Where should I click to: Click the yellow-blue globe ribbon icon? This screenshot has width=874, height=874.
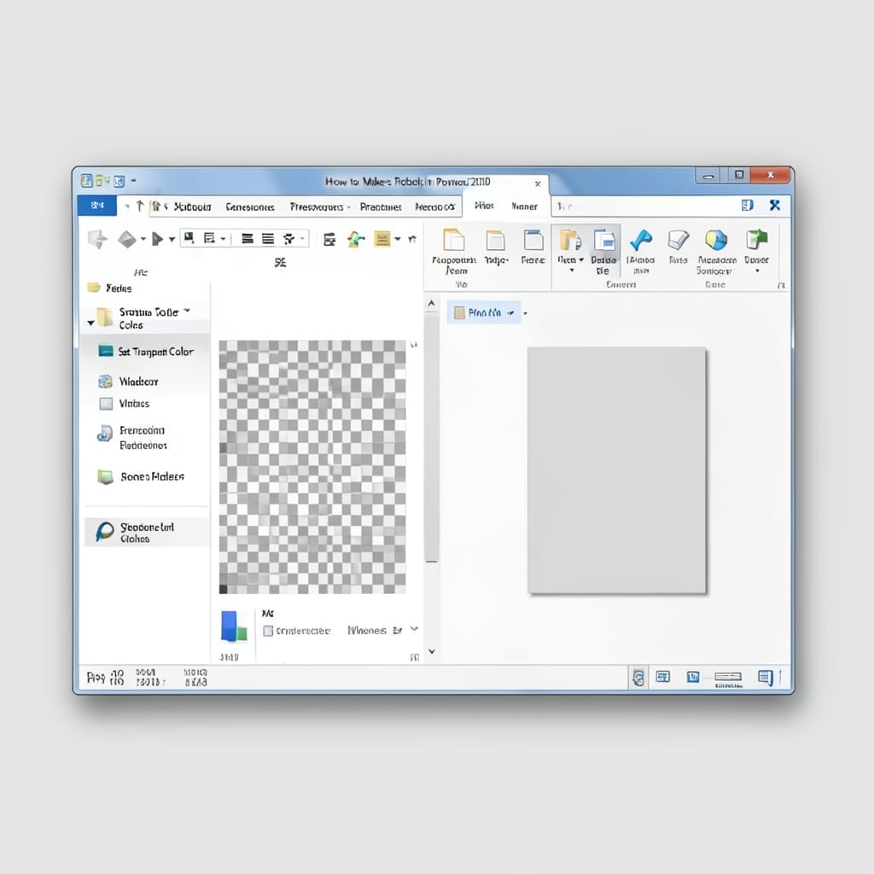coord(716,240)
